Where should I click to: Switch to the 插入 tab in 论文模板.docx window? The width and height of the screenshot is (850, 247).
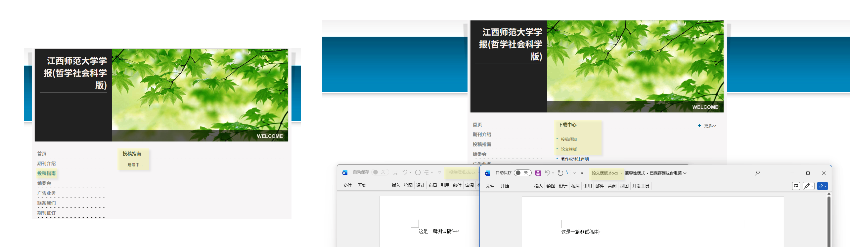point(539,186)
